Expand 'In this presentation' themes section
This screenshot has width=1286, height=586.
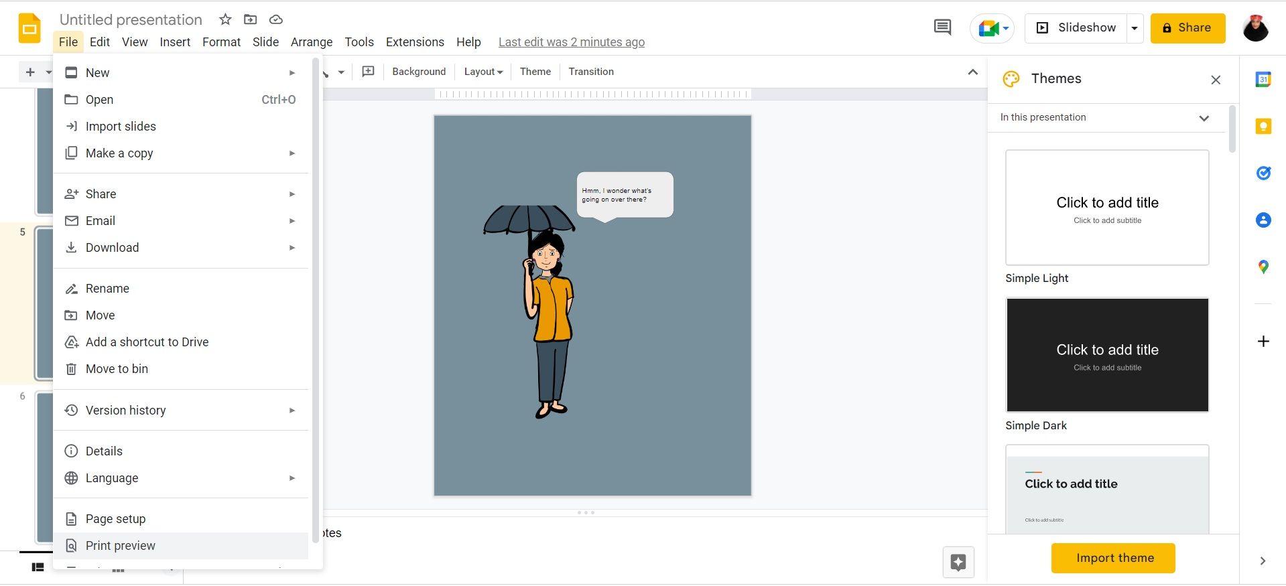click(1204, 118)
